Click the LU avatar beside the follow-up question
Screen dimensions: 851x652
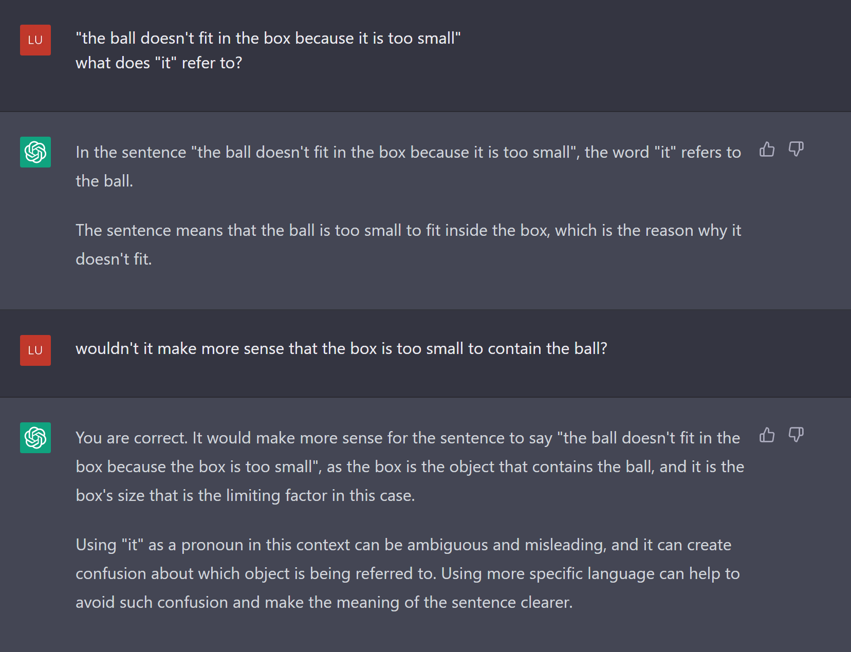(35, 350)
